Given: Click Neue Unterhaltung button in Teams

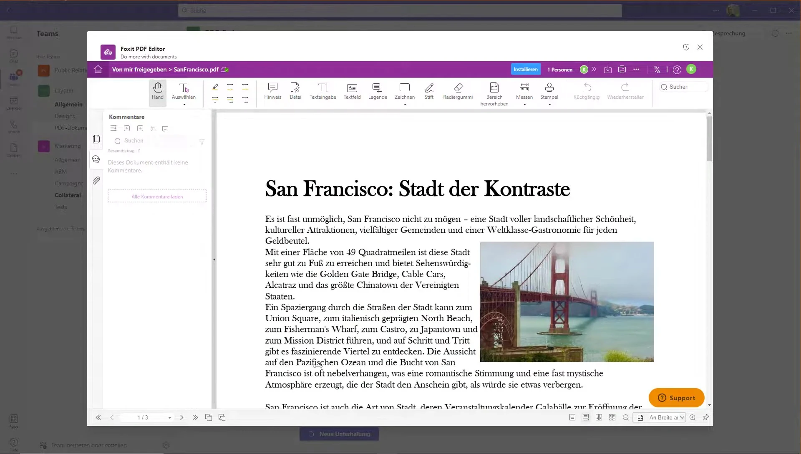Looking at the screenshot, I should (339, 434).
